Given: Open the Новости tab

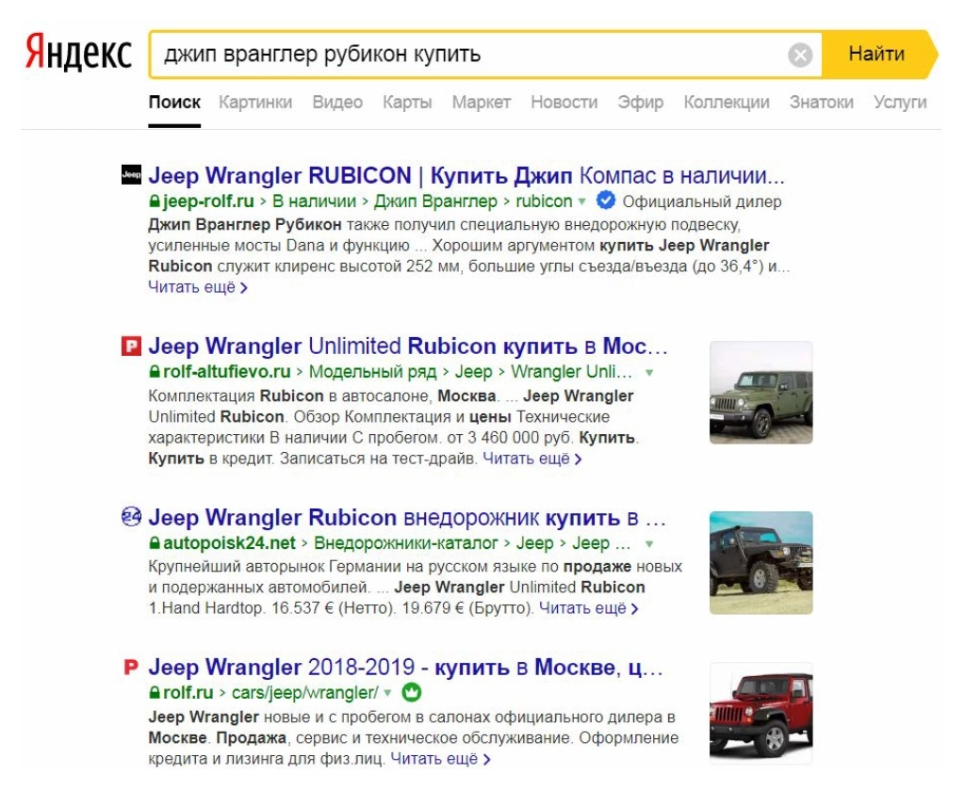Looking at the screenshot, I should pos(564,102).
